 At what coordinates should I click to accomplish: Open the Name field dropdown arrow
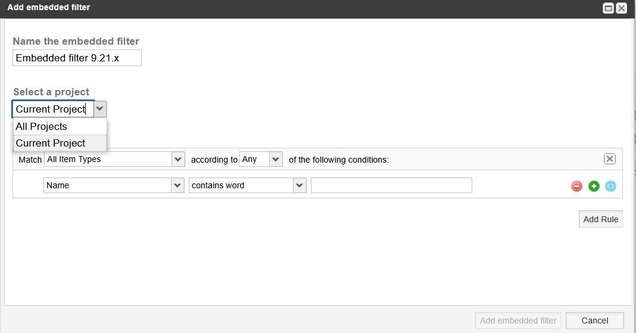coord(177,185)
